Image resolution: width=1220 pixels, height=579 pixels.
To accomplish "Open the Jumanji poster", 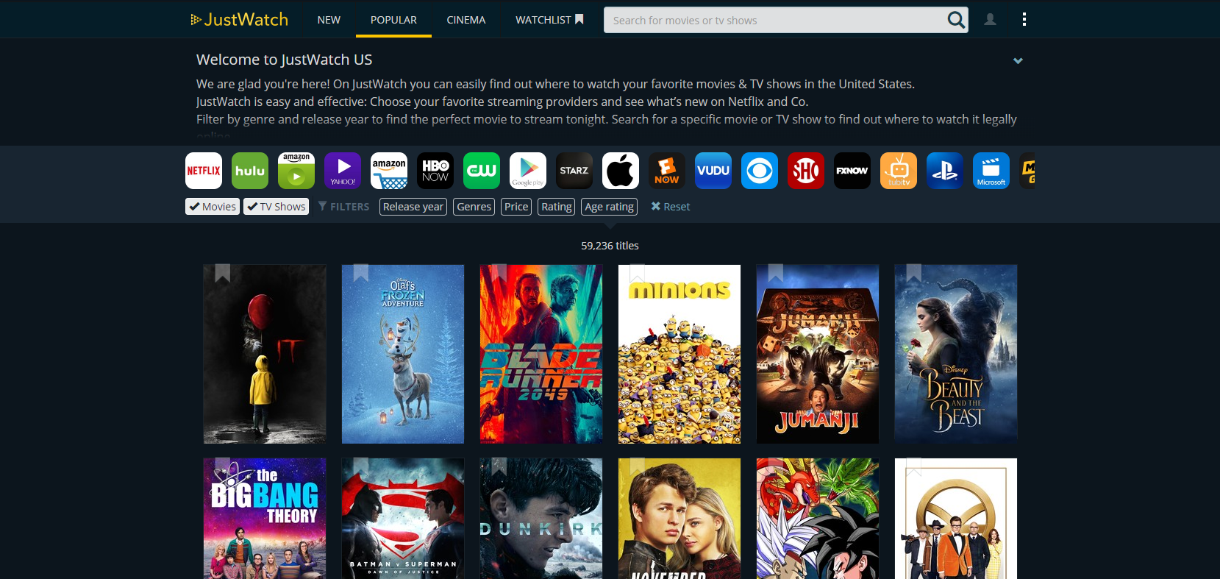I will point(818,354).
